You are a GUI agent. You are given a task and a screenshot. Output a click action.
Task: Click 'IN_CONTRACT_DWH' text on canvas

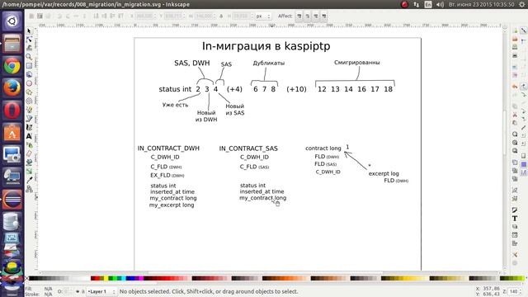pos(168,148)
